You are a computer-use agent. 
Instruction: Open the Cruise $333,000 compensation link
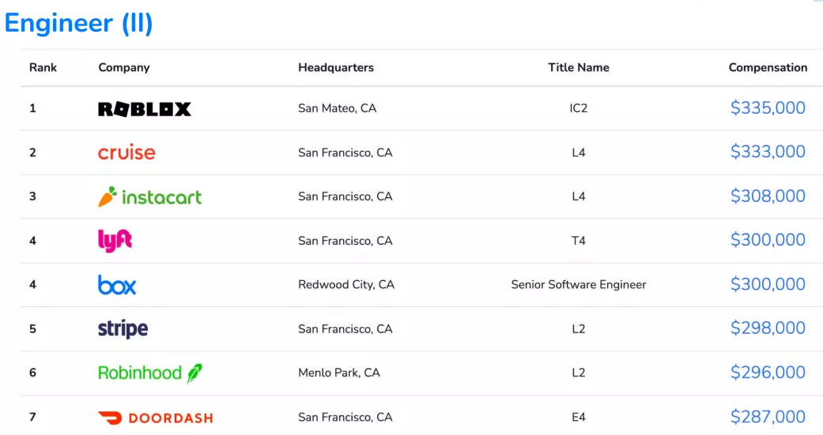(x=768, y=152)
